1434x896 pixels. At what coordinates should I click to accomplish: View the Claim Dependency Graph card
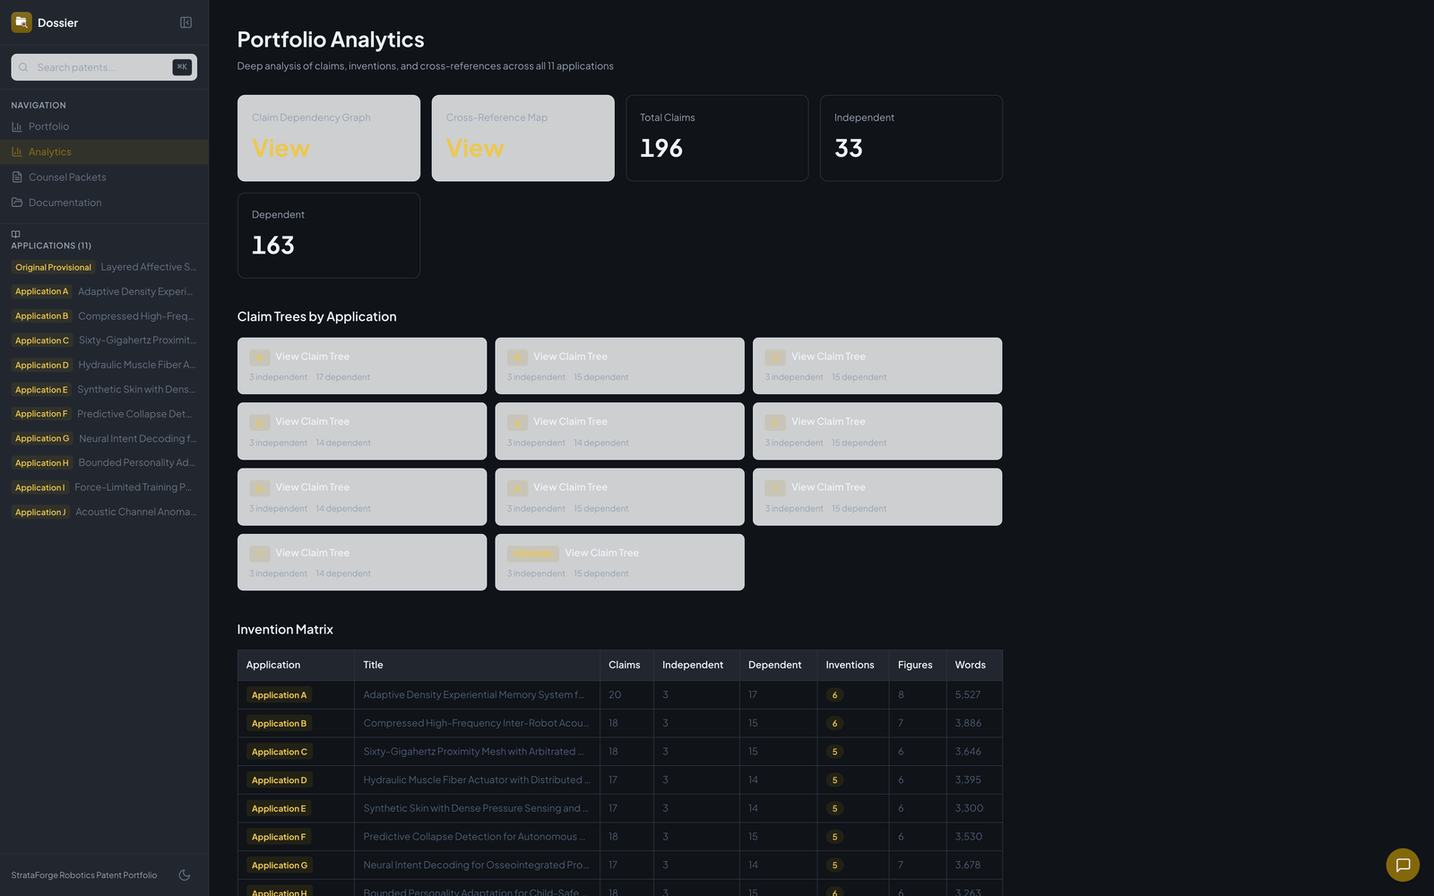pyautogui.click(x=329, y=138)
